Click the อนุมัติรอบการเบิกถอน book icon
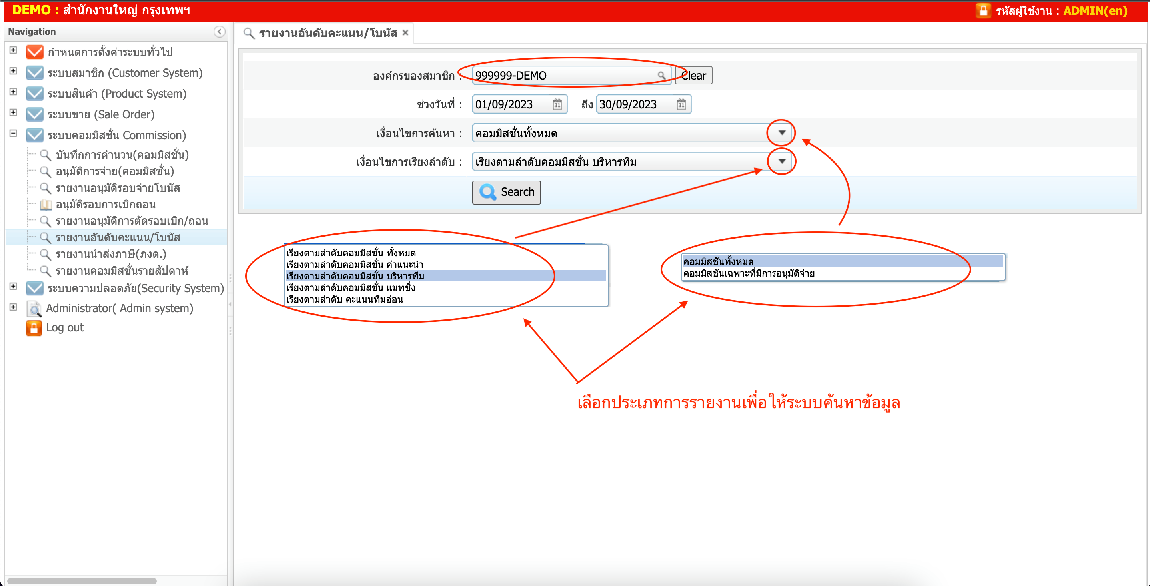Viewport: 1150px width, 586px height. click(x=46, y=205)
